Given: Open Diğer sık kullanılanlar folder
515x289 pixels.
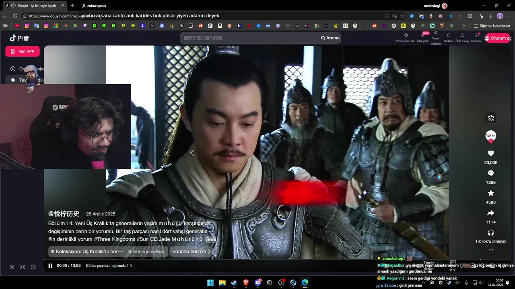Looking at the screenshot, I should pyautogui.click(x=492, y=26).
